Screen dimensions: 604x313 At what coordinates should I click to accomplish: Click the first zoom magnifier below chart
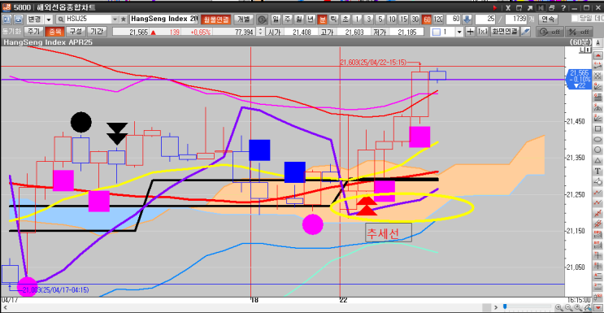click(x=559, y=307)
